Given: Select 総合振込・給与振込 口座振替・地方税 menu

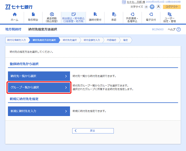Looking at the screenshot, I should (x=73, y=17).
